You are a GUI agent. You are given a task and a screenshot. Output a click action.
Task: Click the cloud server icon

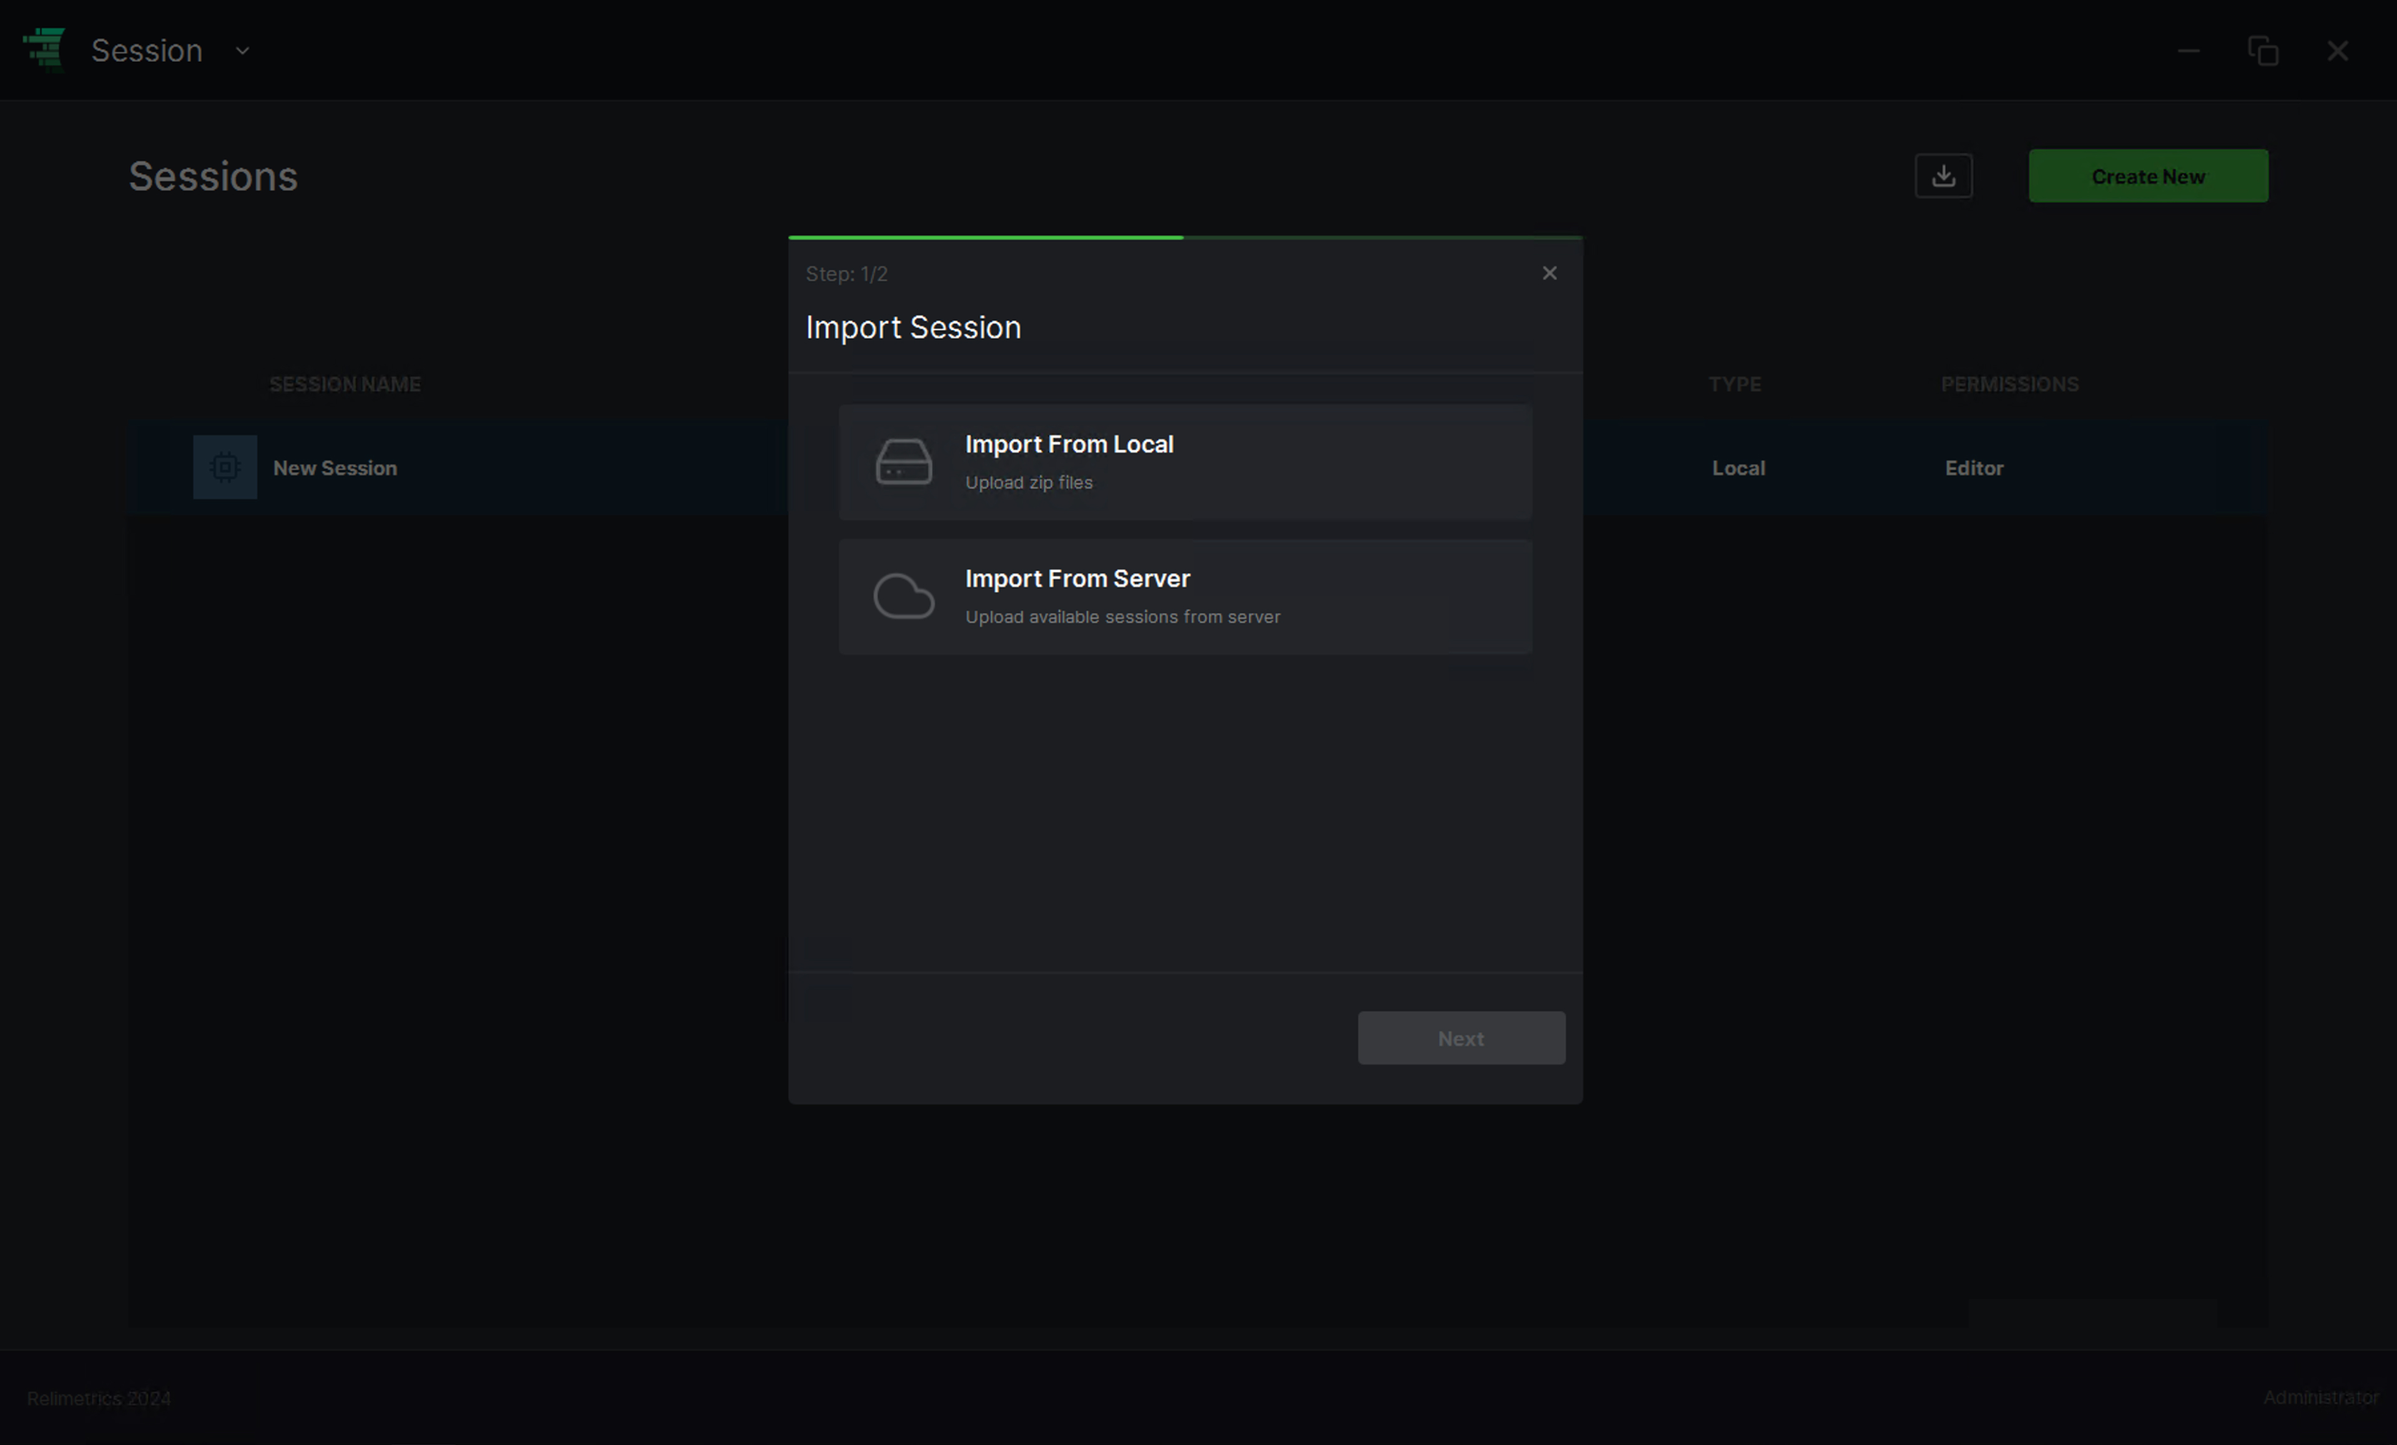click(904, 596)
